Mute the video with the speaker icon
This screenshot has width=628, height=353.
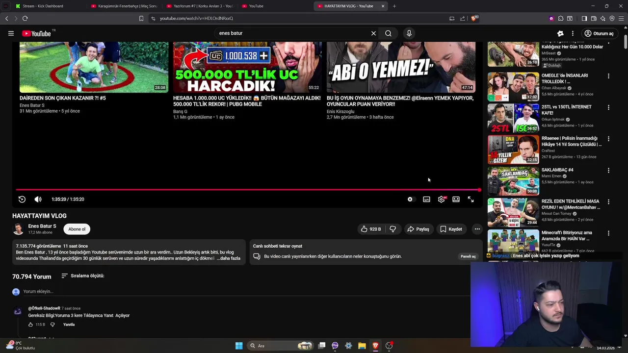(38, 199)
